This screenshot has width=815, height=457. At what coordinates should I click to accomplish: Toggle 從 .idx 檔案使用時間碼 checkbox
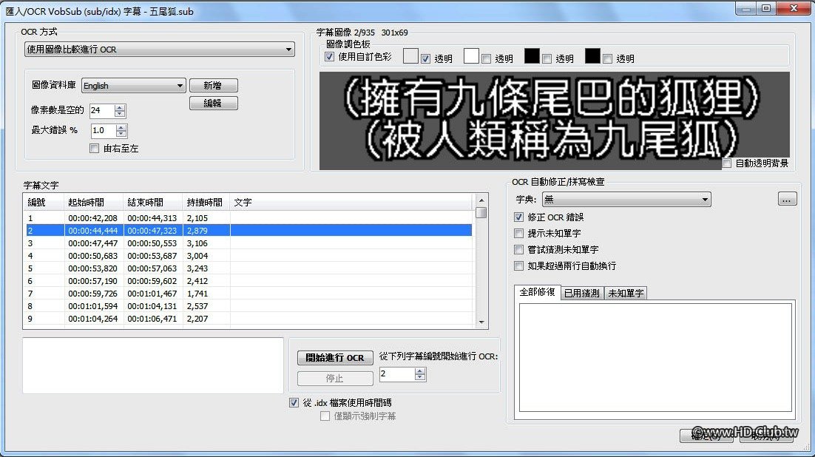294,402
